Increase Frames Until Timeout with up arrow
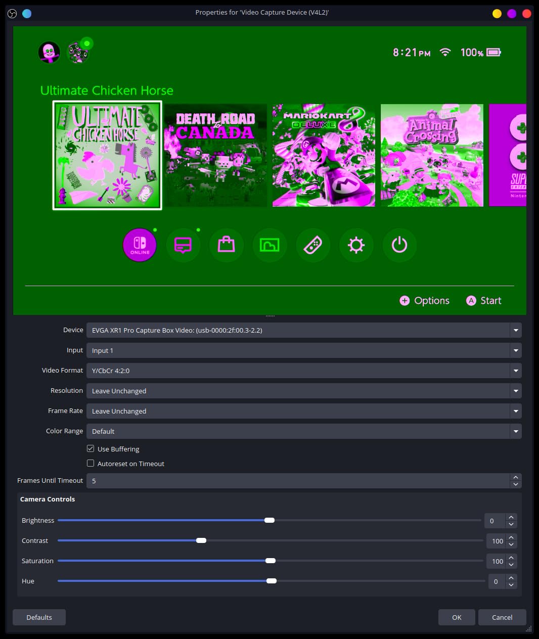Viewport: 539px width, 639px height. click(516, 477)
